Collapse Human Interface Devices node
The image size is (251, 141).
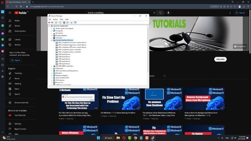[x=52, y=40]
